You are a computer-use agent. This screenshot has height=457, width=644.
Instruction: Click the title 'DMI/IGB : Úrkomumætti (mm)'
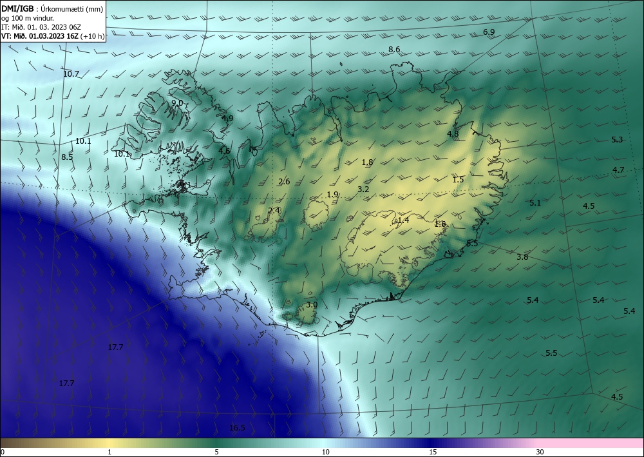point(52,9)
